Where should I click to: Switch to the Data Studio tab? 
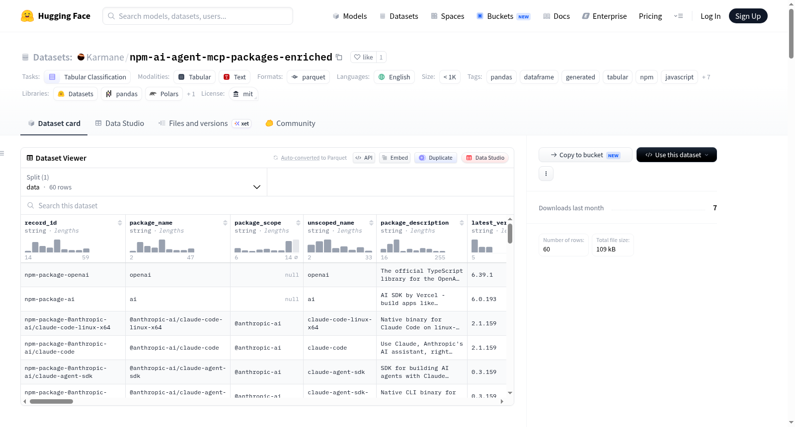pos(120,123)
